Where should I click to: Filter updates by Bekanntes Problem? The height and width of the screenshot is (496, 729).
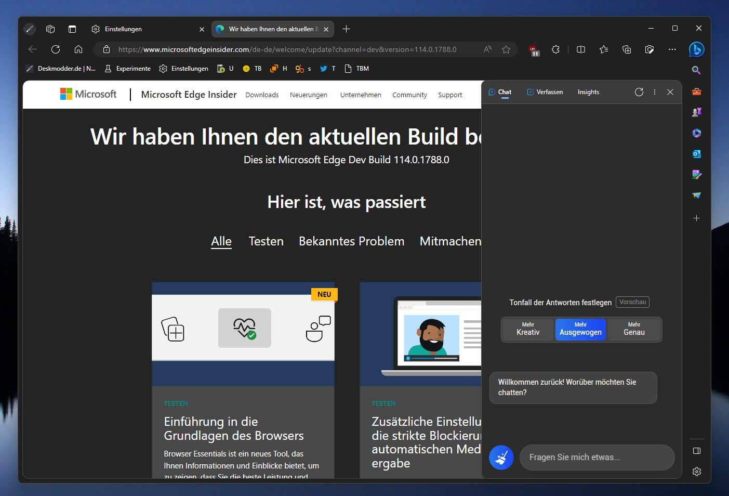pos(351,241)
